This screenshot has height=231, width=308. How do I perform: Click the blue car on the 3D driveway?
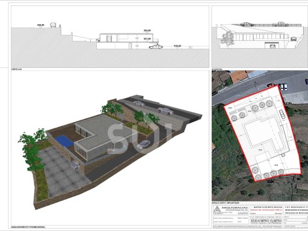coord(144,144)
